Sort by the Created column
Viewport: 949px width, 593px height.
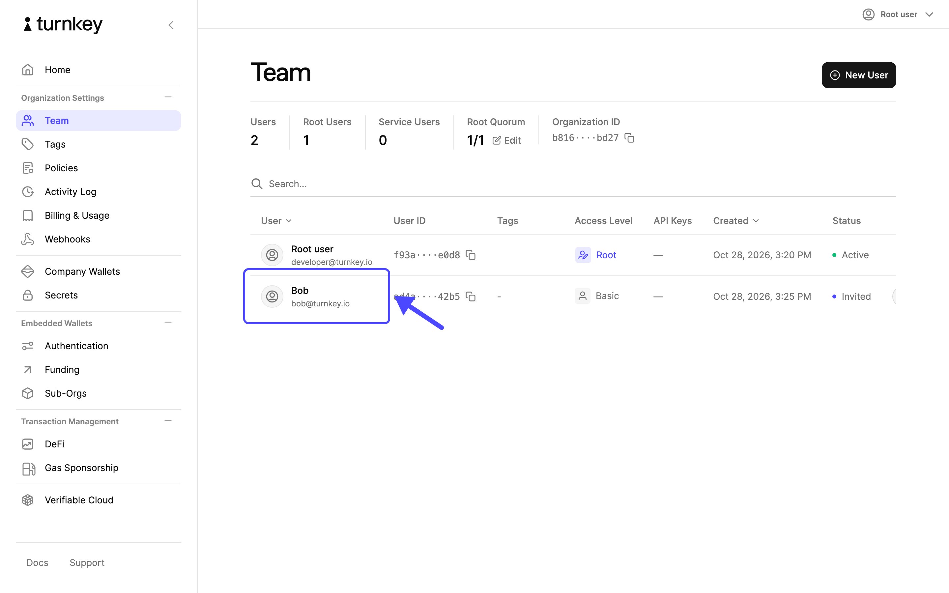736,221
